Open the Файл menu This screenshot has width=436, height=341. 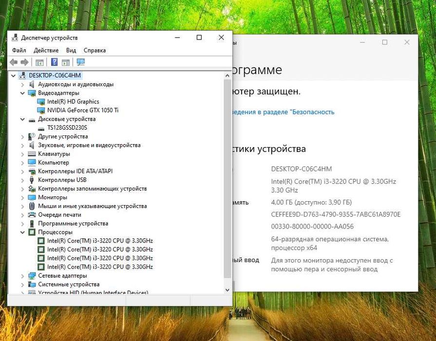tap(19, 50)
